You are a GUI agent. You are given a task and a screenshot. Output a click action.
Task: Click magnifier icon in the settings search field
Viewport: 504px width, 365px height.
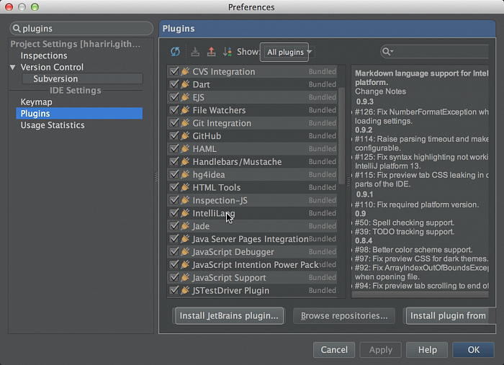click(x=17, y=29)
